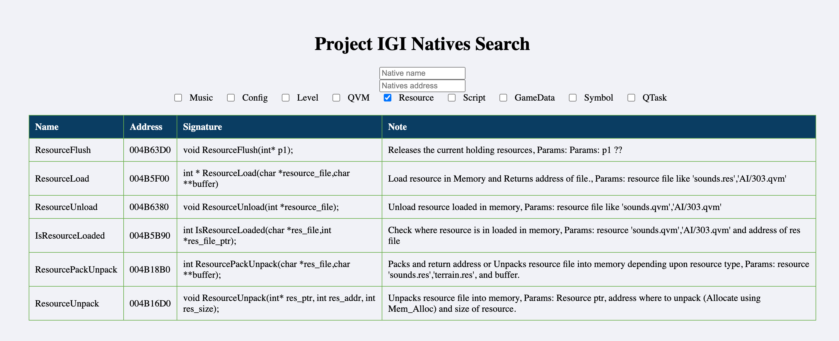This screenshot has height=341, width=839.
Task: Click the Address column header
Action: coord(146,127)
